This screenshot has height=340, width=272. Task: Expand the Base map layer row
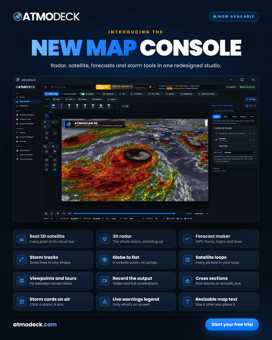[234, 146]
